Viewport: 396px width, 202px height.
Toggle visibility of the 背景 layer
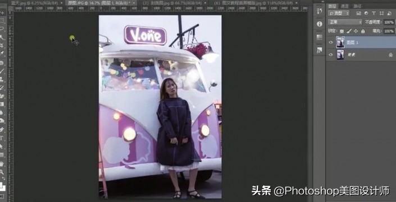(331, 54)
